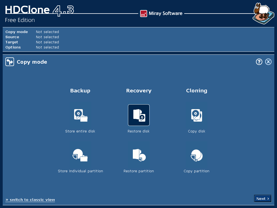Choose the Restore partition icon
This screenshot has width=277, height=208.
click(x=139, y=155)
